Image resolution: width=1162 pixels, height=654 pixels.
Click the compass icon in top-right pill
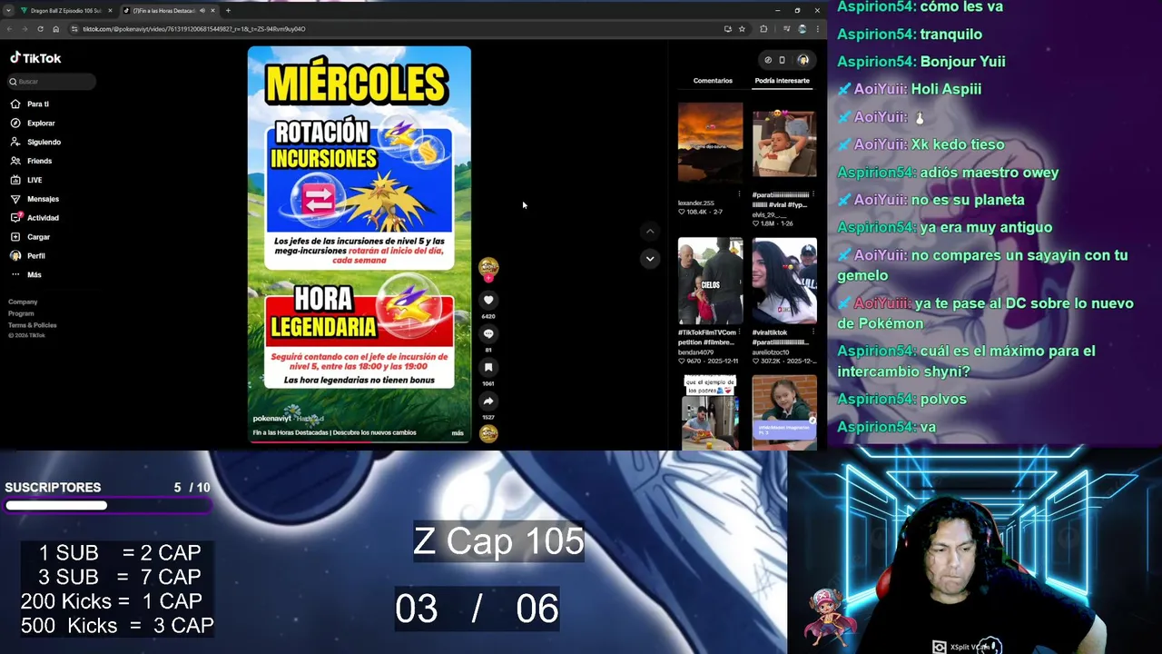[x=768, y=60]
